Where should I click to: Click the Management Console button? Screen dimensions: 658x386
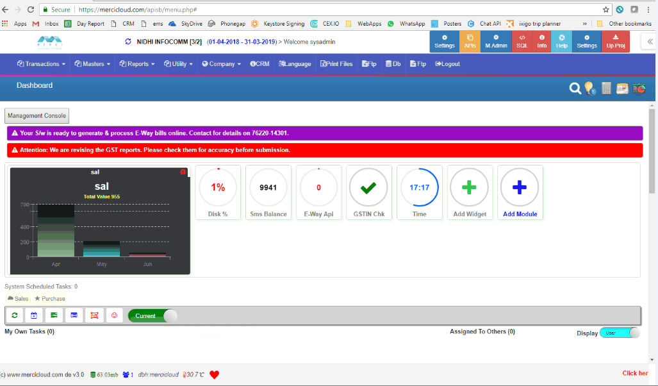[37, 116]
